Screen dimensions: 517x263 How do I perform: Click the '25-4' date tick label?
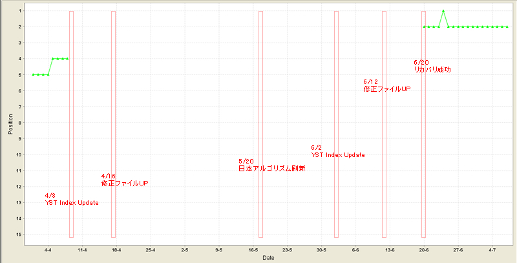pyautogui.click(x=151, y=250)
